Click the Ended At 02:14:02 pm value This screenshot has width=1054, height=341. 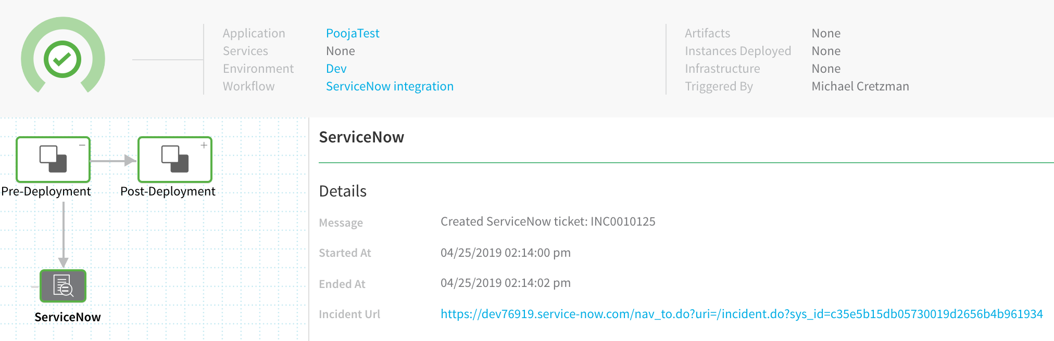coord(506,283)
